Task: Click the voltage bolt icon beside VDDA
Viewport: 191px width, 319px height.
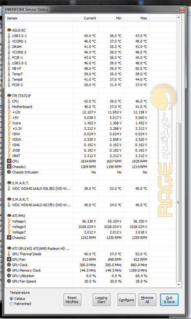Action: (x=9, y=139)
